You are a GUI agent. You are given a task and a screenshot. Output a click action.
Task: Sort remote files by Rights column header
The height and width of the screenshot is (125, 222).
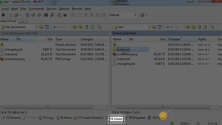(x=206, y=39)
